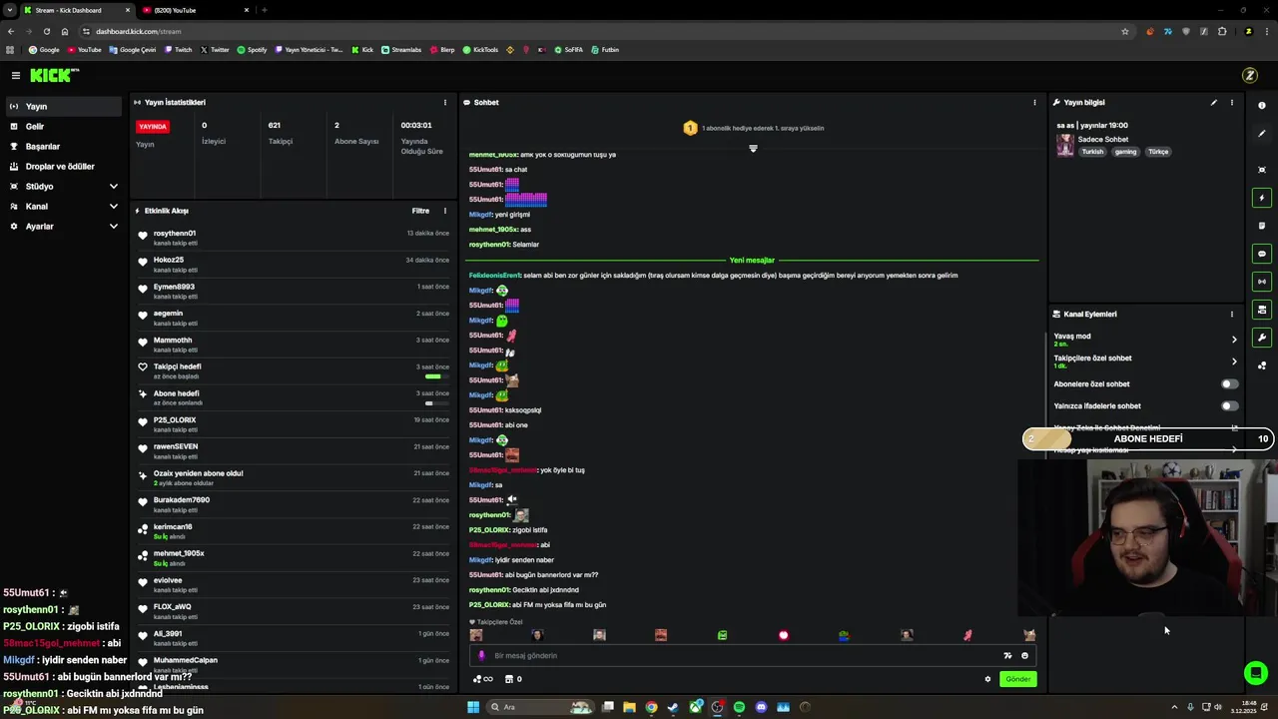The image size is (1278, 719).
Task: Click the Gönder send button
Action: (x=1018, y=679)
